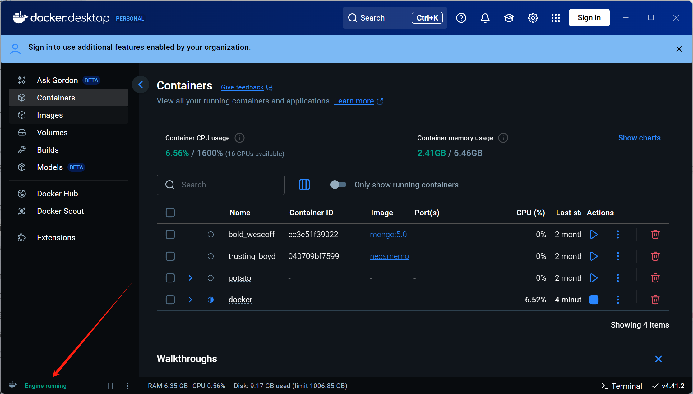The width and height of the screenshot is (693, 394).
Task: Open Volumes in sidebar
Action: pyautogui.click(x=52, y=132)
